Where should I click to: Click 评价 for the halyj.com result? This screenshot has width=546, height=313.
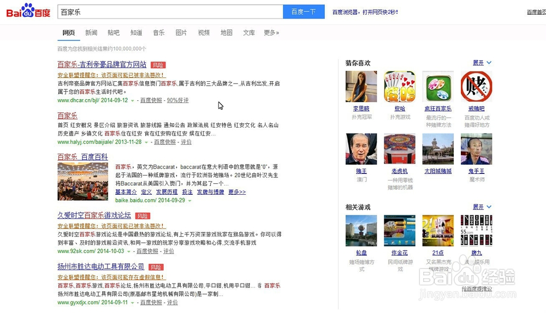[186, 142]
